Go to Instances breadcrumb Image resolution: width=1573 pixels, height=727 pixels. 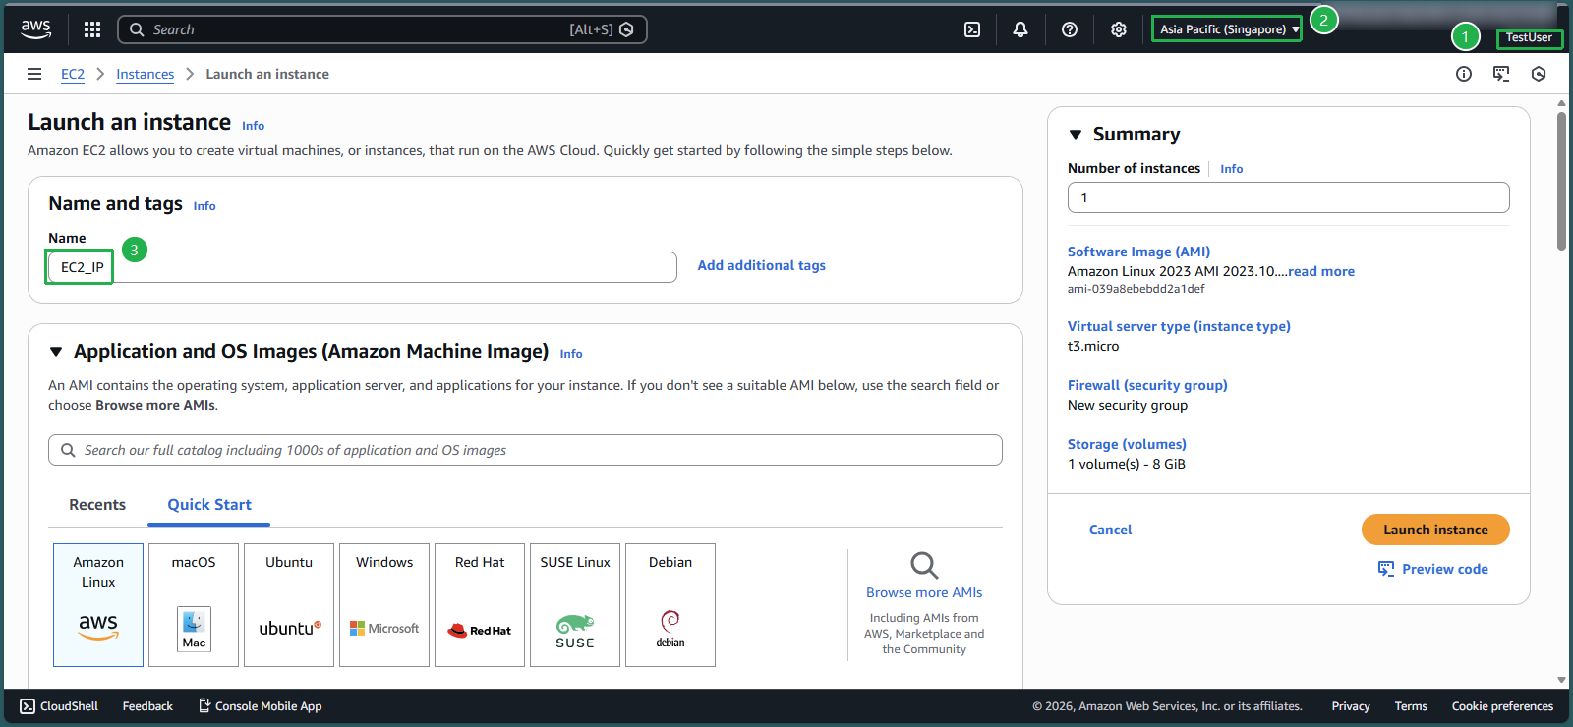click(x=146, y=74)
